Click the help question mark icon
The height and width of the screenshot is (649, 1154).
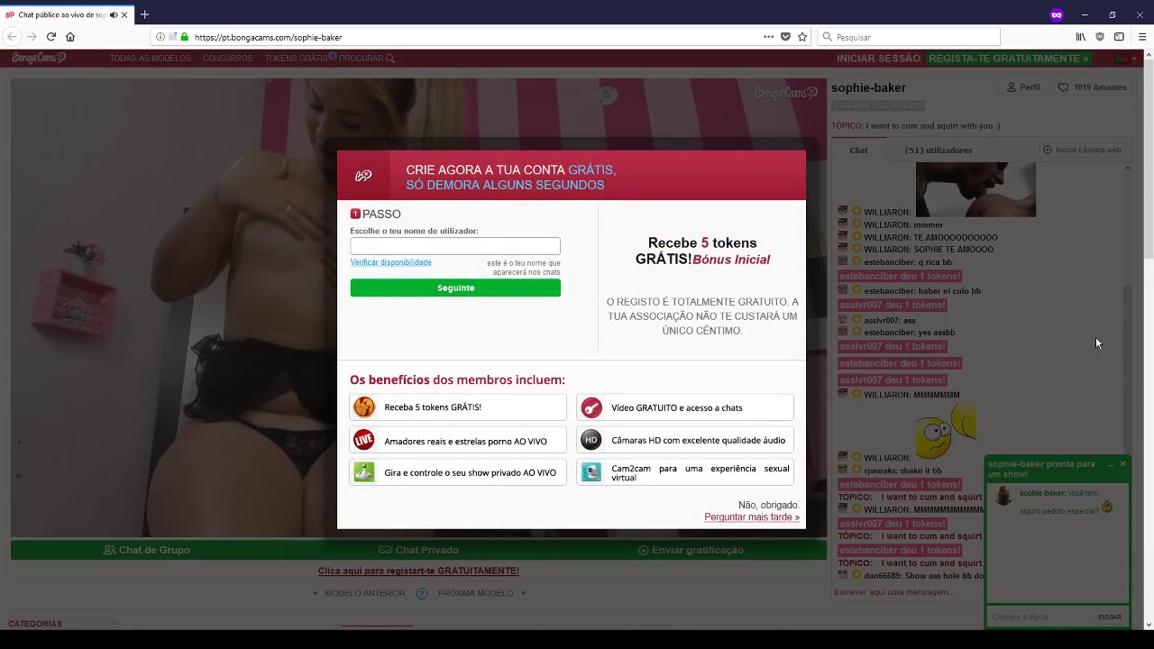[x=422, y=593]
